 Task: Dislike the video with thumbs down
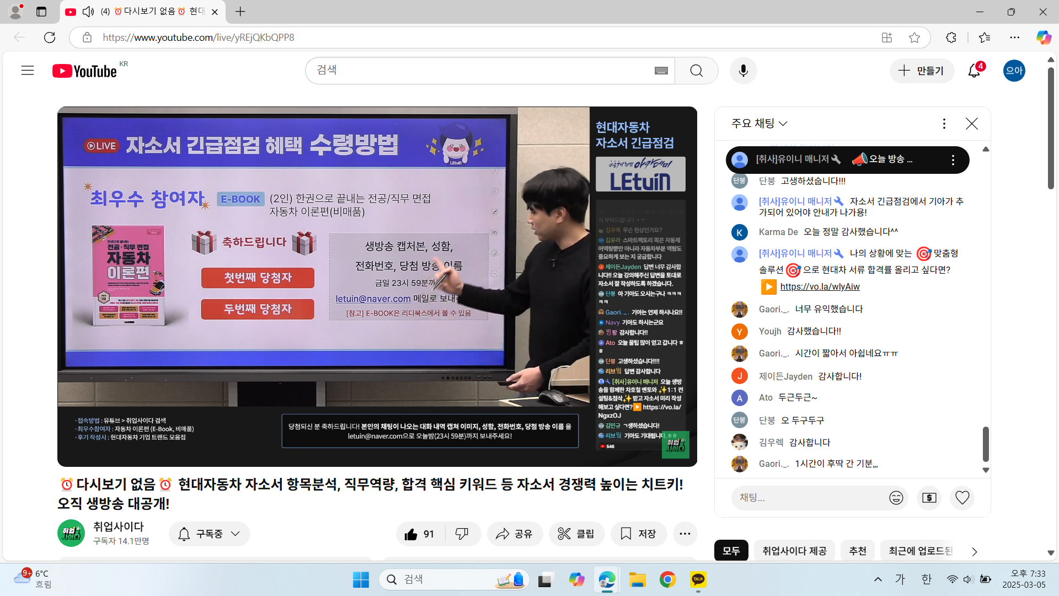tap(462, 534)
